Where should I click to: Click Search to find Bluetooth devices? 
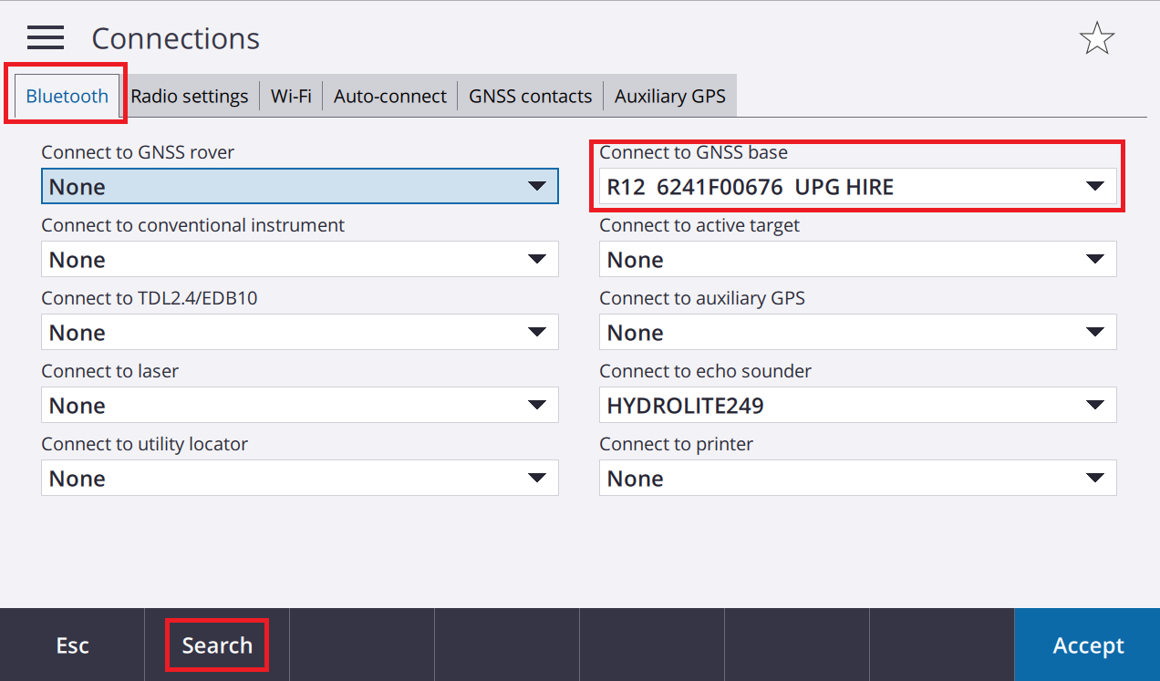point(217,645)
